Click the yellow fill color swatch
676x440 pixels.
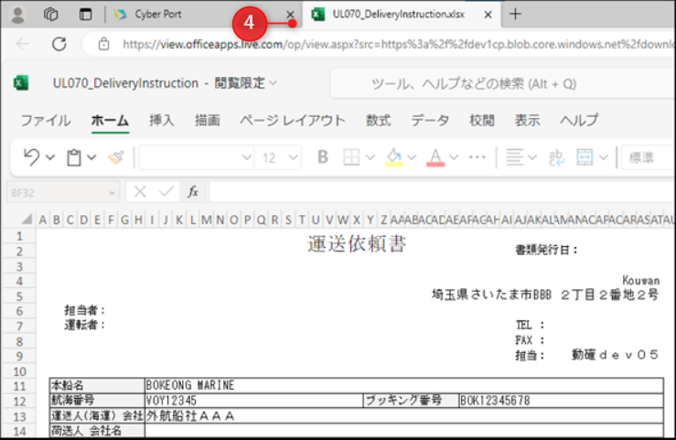[393, 157]
